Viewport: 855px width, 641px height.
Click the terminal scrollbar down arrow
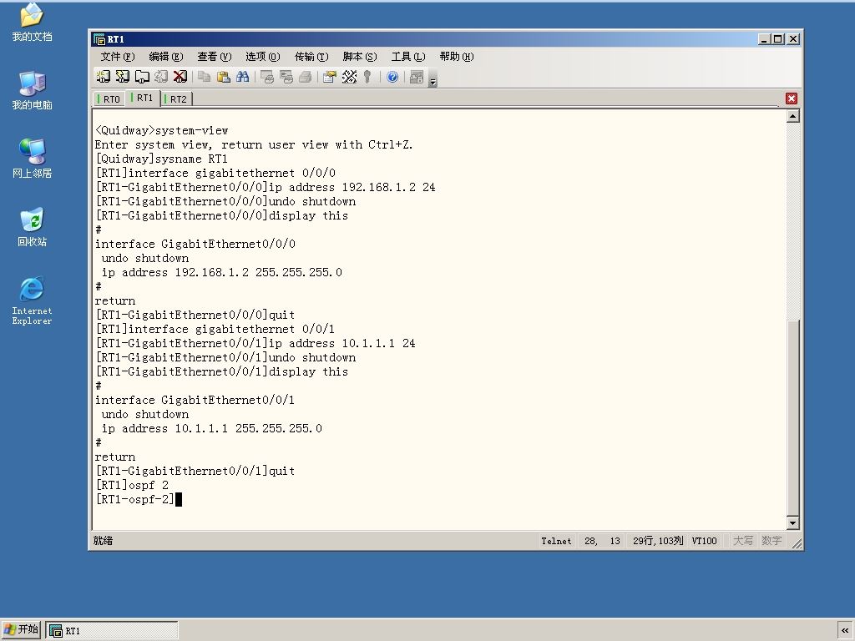tap(793, 523)
